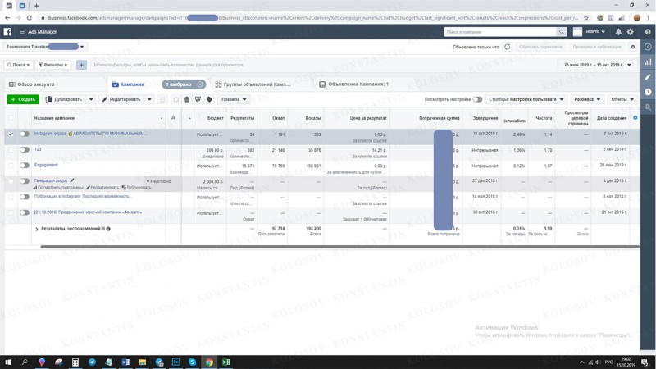Toggle the Генерация лидов campaign switch
656x369 pixels.
[25, 181]
